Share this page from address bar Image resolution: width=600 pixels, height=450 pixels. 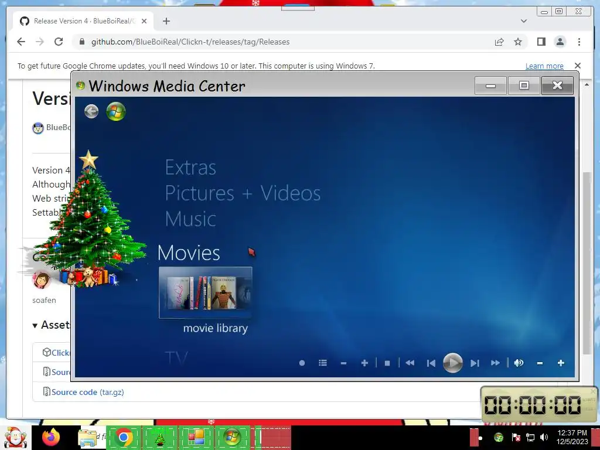click(499, 42)
